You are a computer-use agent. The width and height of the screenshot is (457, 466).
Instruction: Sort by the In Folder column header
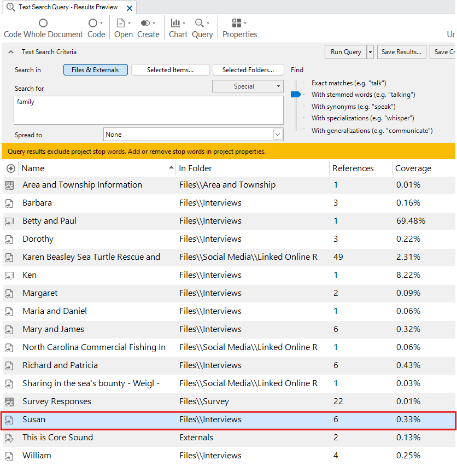[x=252, y=168]
